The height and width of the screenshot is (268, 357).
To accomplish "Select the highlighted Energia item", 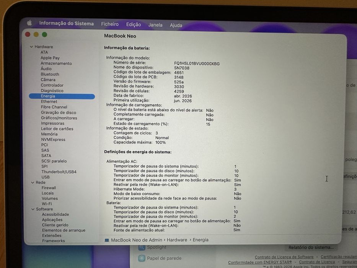I will [62, 96].
